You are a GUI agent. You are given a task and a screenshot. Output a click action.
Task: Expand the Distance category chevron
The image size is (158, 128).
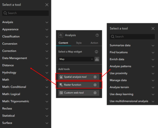pyautogui.click(x=47, y=65)
